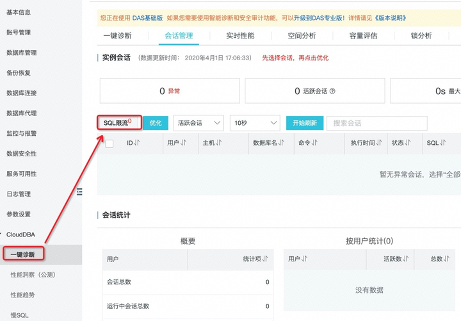The height and width of the screenshot is (321, 461).
Task: Sort by 主机 column icon
Action: click(x=219, y=143)
